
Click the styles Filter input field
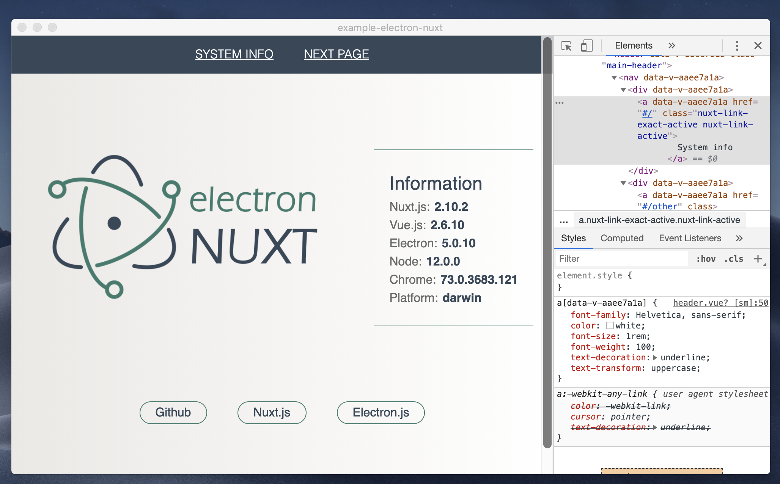pyautogui.click(x=622, y=259)
